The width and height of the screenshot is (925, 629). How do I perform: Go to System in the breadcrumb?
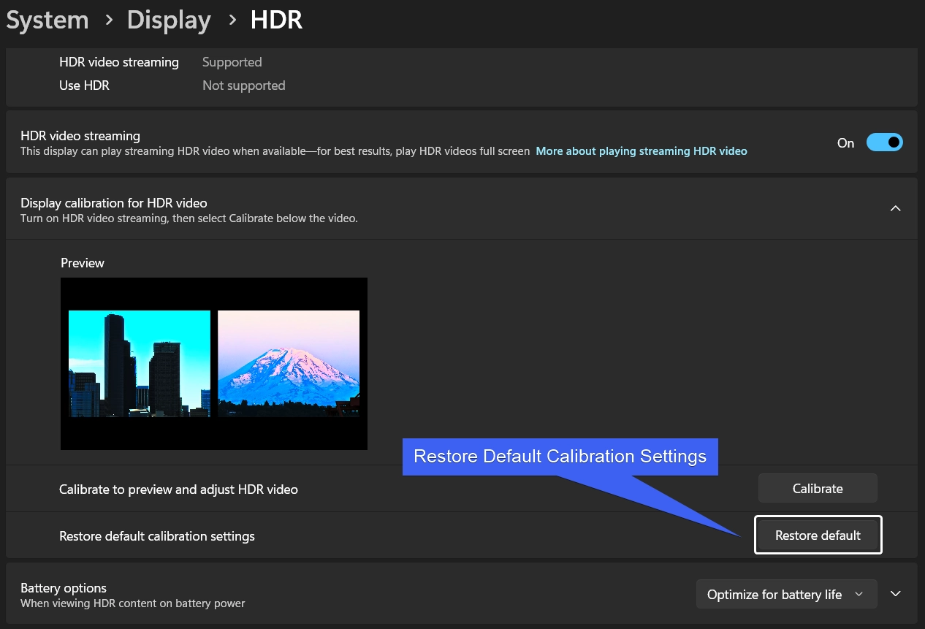(47, 20)
